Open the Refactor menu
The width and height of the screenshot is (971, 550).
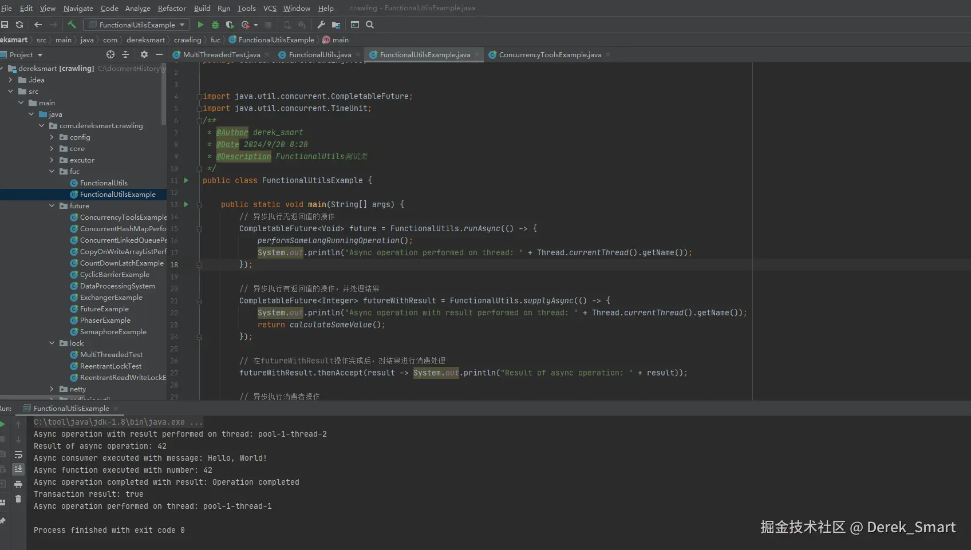coord(172,8)
